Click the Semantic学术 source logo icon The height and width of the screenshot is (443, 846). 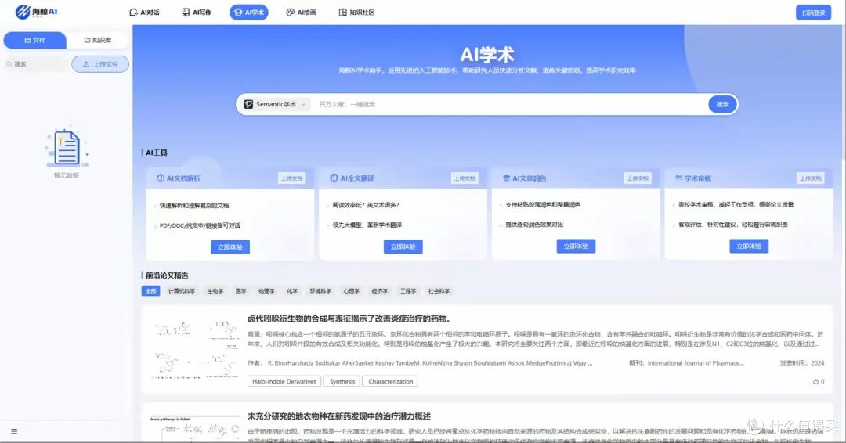point(248,105)
